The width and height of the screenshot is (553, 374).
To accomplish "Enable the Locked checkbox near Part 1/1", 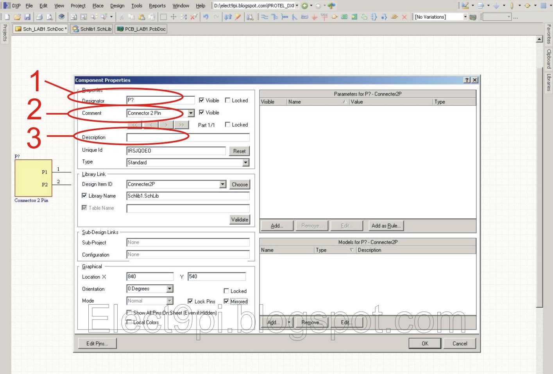I will [x=227, y=124].
